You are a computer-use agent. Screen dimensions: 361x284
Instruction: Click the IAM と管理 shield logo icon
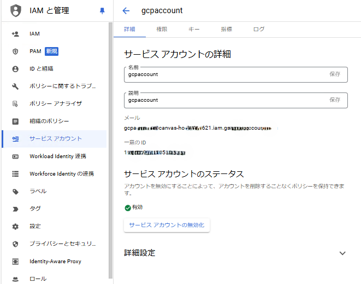(x=16, y=10)
